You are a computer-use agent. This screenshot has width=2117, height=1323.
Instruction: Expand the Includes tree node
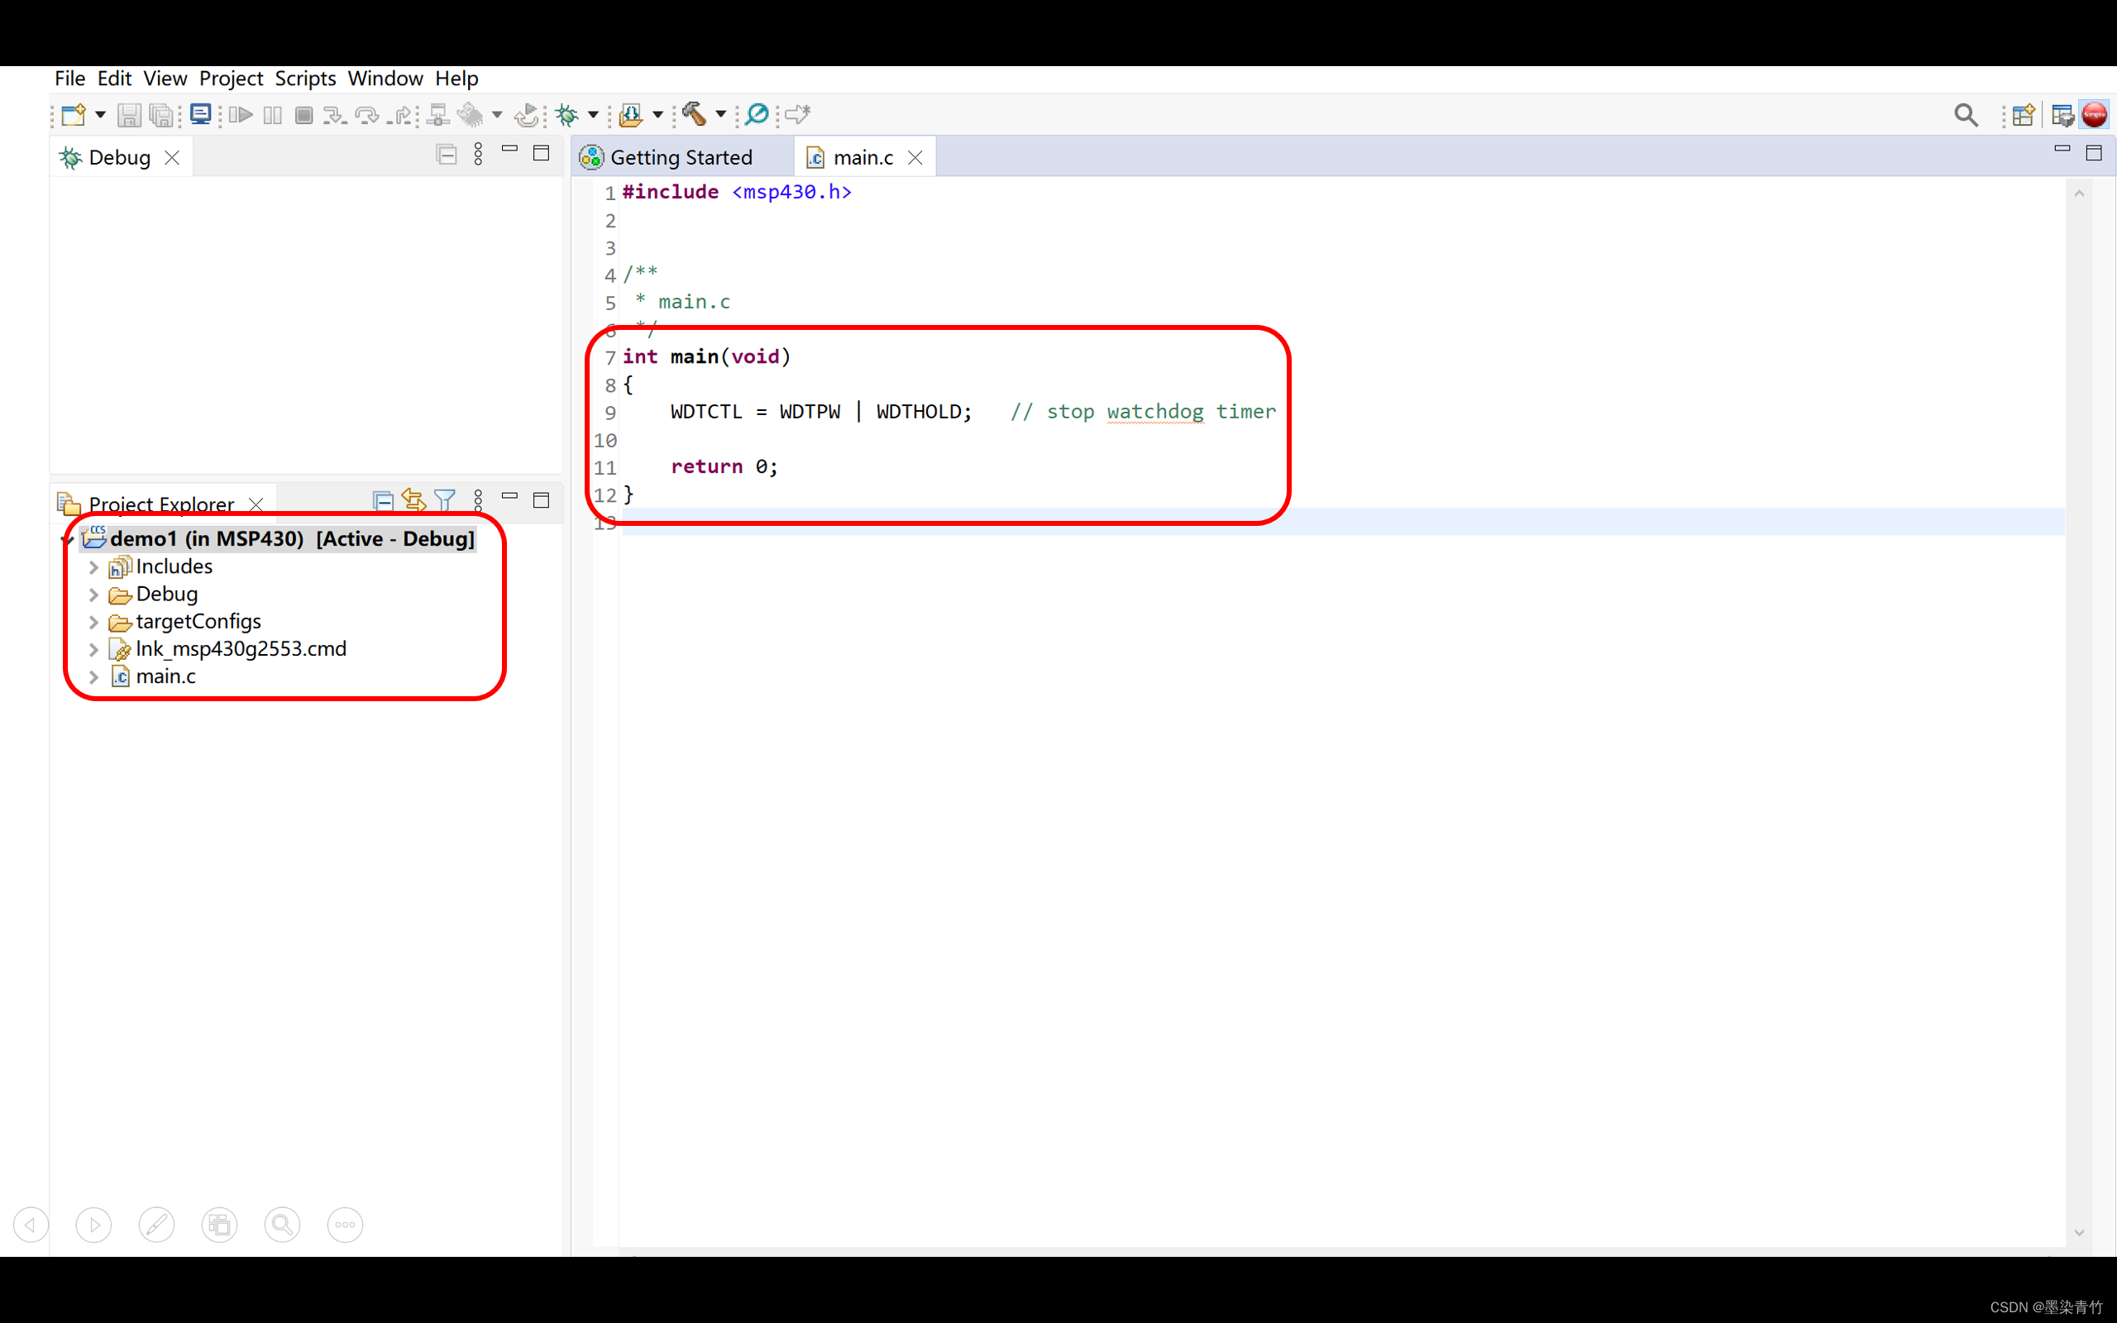[93, 567]
